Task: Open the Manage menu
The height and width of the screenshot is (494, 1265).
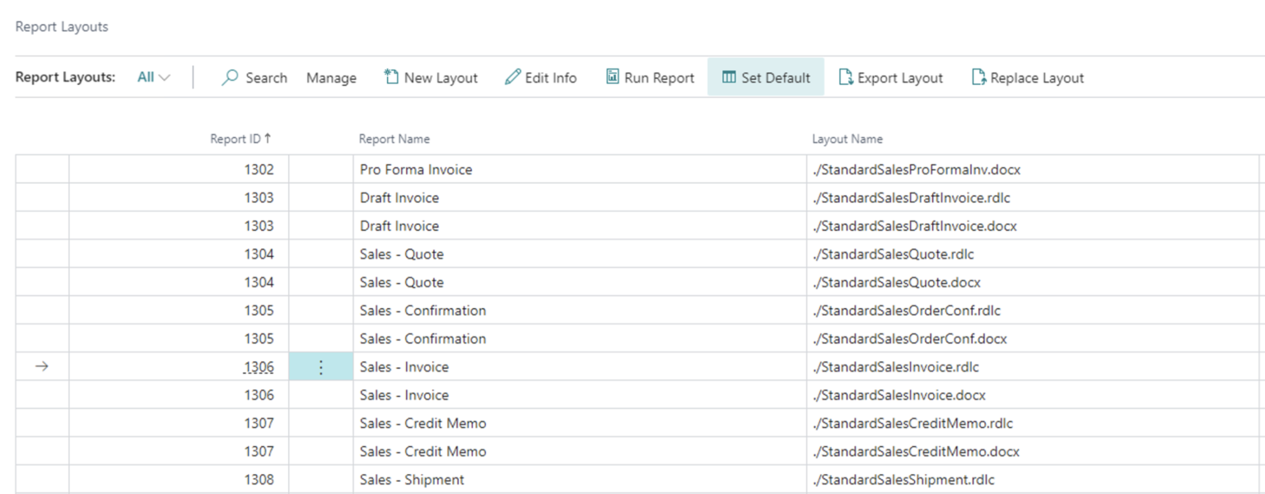Action: [331, 77]
